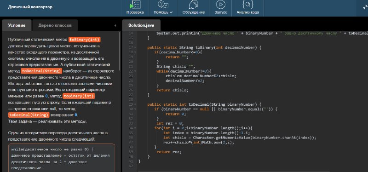This screenshot has width=368, height=172.
Task: Click 'Твоя задача — реализовать эти методы' text
Action: point(47,121)
